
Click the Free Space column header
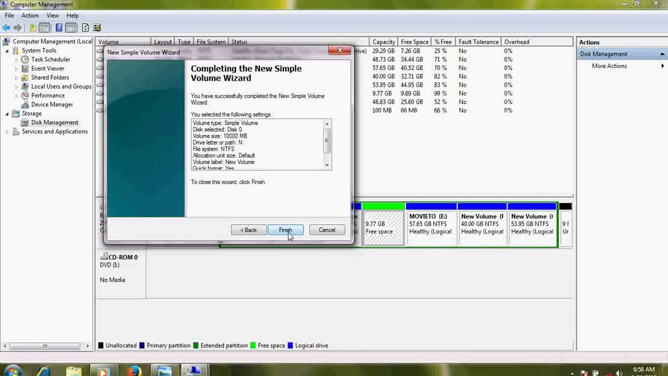click(414, 42)
